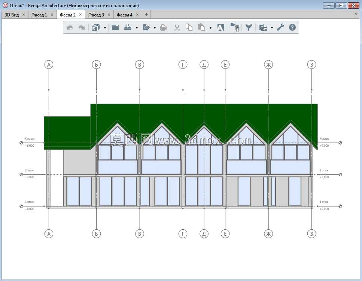Click left Крыша level label
Screen dimensions: 362x281
(x=30, y=139)
